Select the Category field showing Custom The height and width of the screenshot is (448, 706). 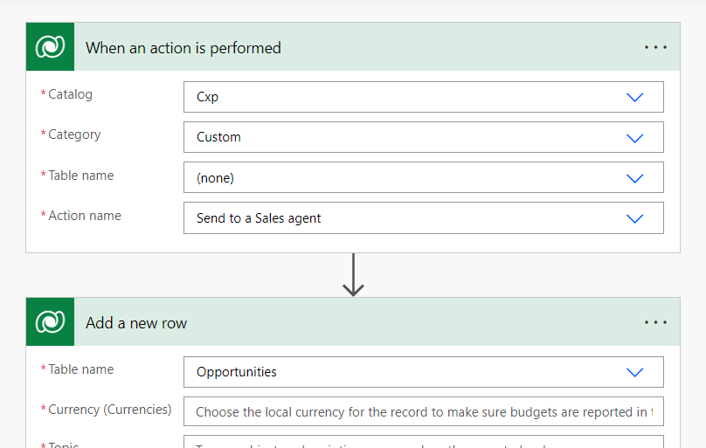pos(402,137)
